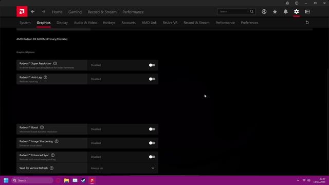The height and width of the screenshot is (185, 329).
Task: Open the sidebar panel icon
Action: (307, 12)
